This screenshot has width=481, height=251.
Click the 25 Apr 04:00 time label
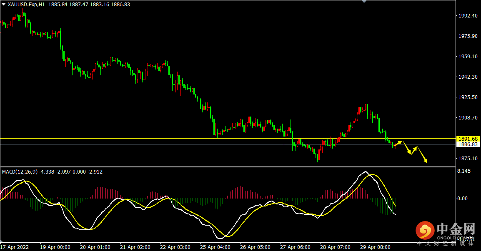point(215,247)
